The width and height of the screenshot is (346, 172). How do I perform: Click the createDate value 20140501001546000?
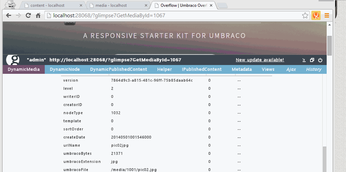coord(131,137)
